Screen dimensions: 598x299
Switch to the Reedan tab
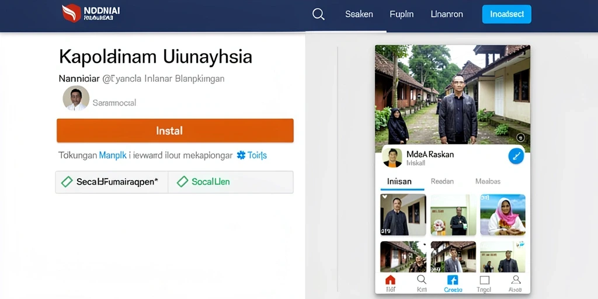tap(442, 182)
